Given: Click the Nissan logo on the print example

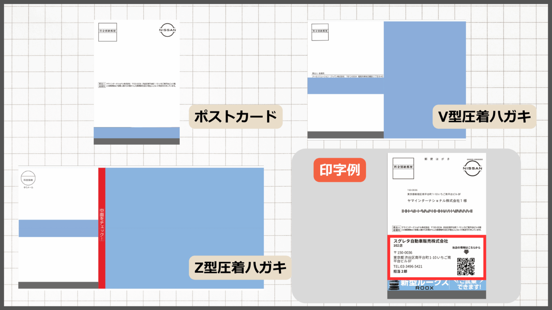Looking at the screenshot, I should click(472, 168).
